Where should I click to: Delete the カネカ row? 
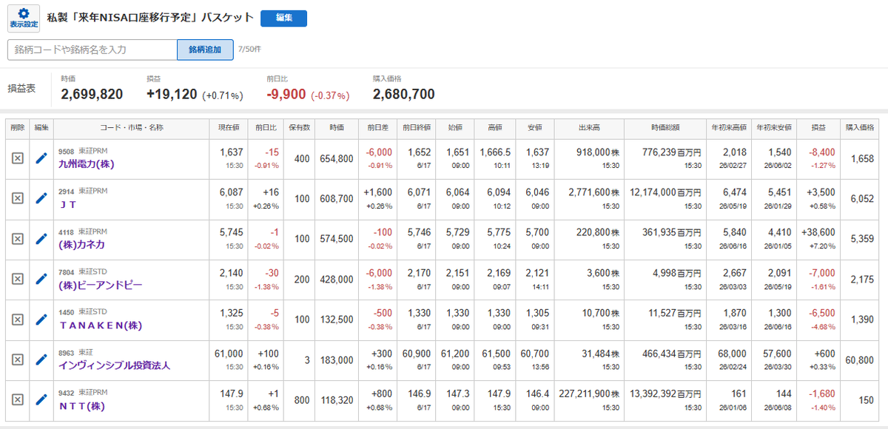18,239
